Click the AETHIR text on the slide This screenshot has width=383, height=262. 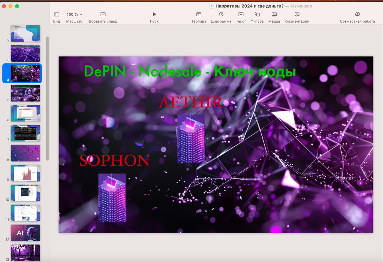190,102
